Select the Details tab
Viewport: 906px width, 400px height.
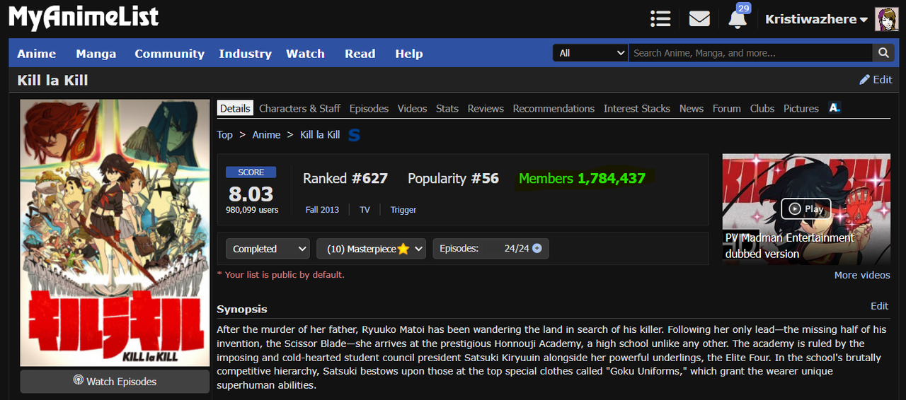click(235, 108)
